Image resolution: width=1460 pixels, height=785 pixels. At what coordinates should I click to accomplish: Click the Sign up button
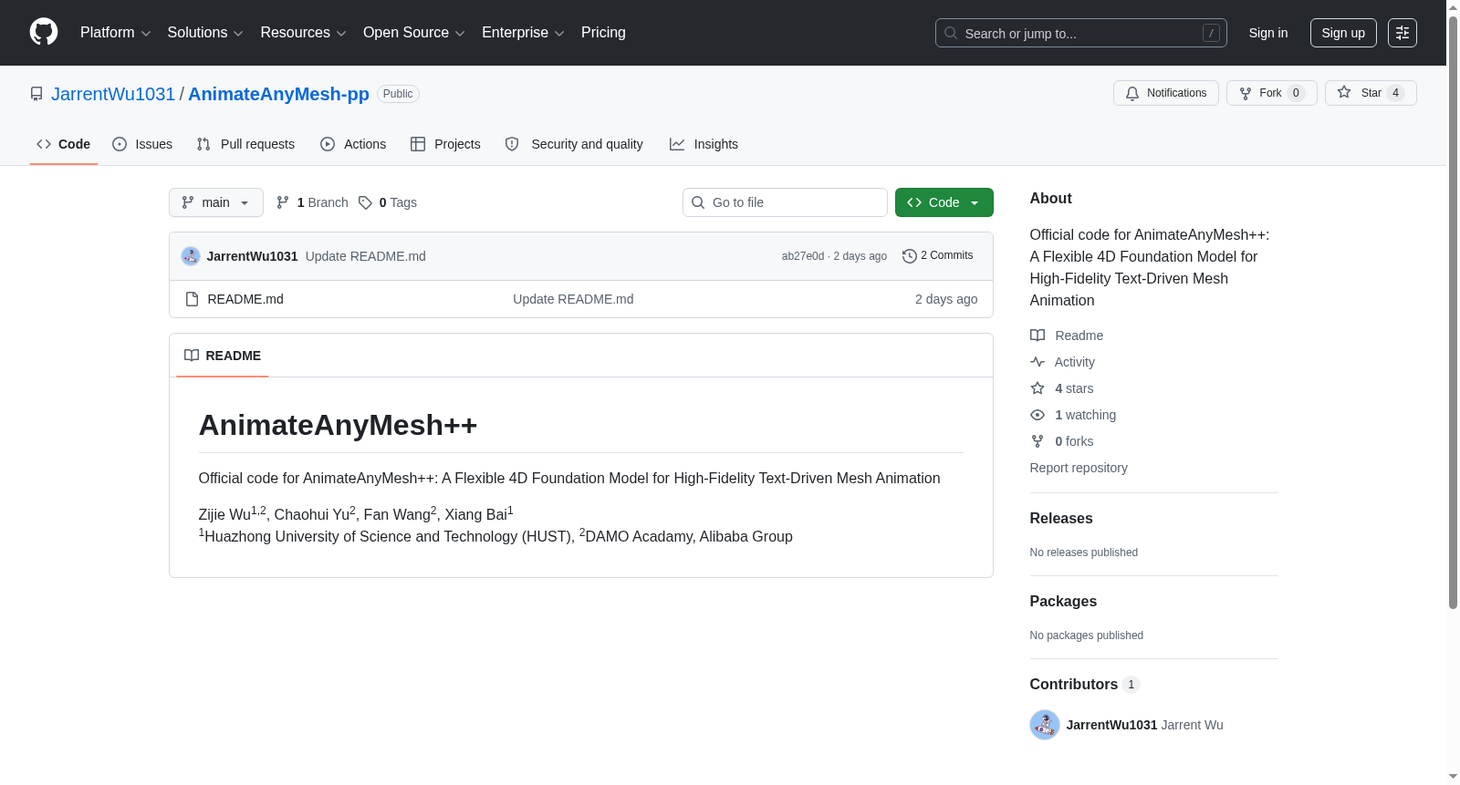(1343, 33)
